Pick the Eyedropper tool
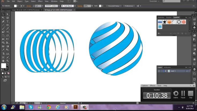The height and width of the screenshot is (111, 197). click(x=3, y=50)
